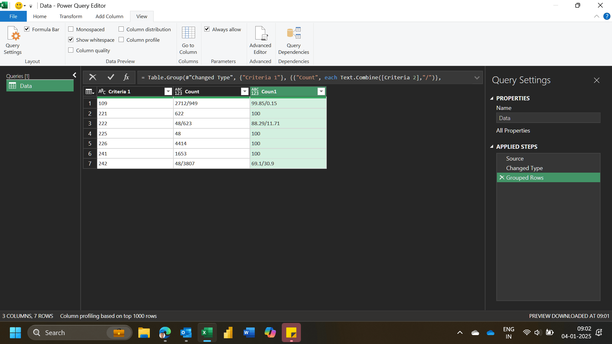Screen dimensions: 612x344
Task: Enable Column profile checkbox
Action: pos(121,40)
